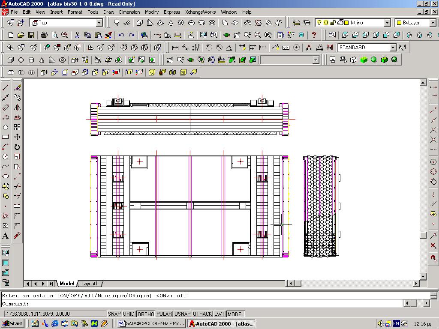Select the Move tool
The image size is (439, 329).
tap(17, 137)
